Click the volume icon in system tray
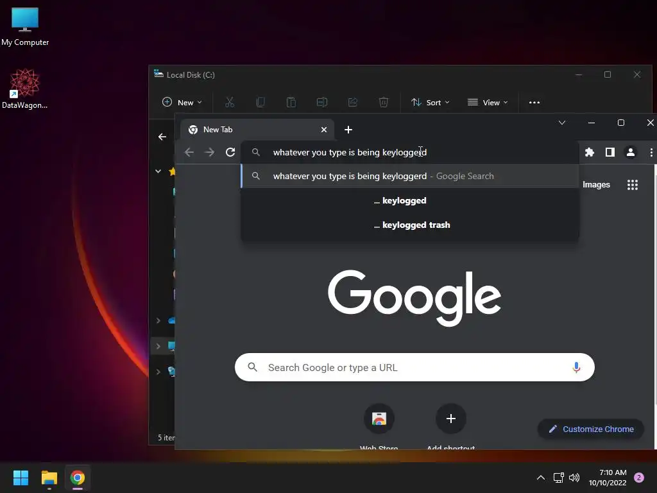 click(574, 478)
